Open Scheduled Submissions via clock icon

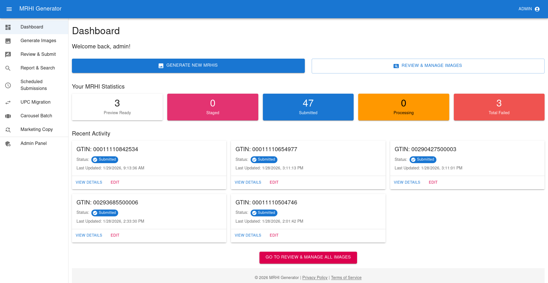[x=8, y=85]
